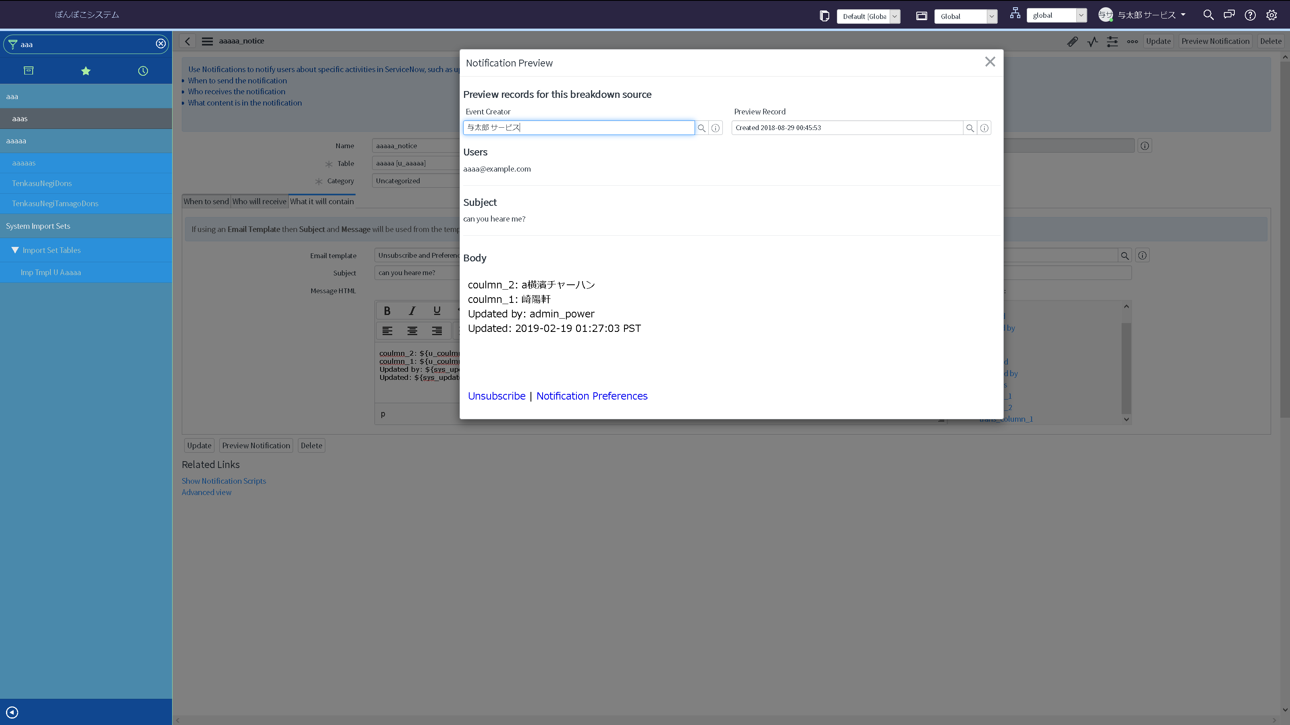Screen dimensions: 1290x725
Task: Toggle bold formatting in message editor
Action: 387,311
